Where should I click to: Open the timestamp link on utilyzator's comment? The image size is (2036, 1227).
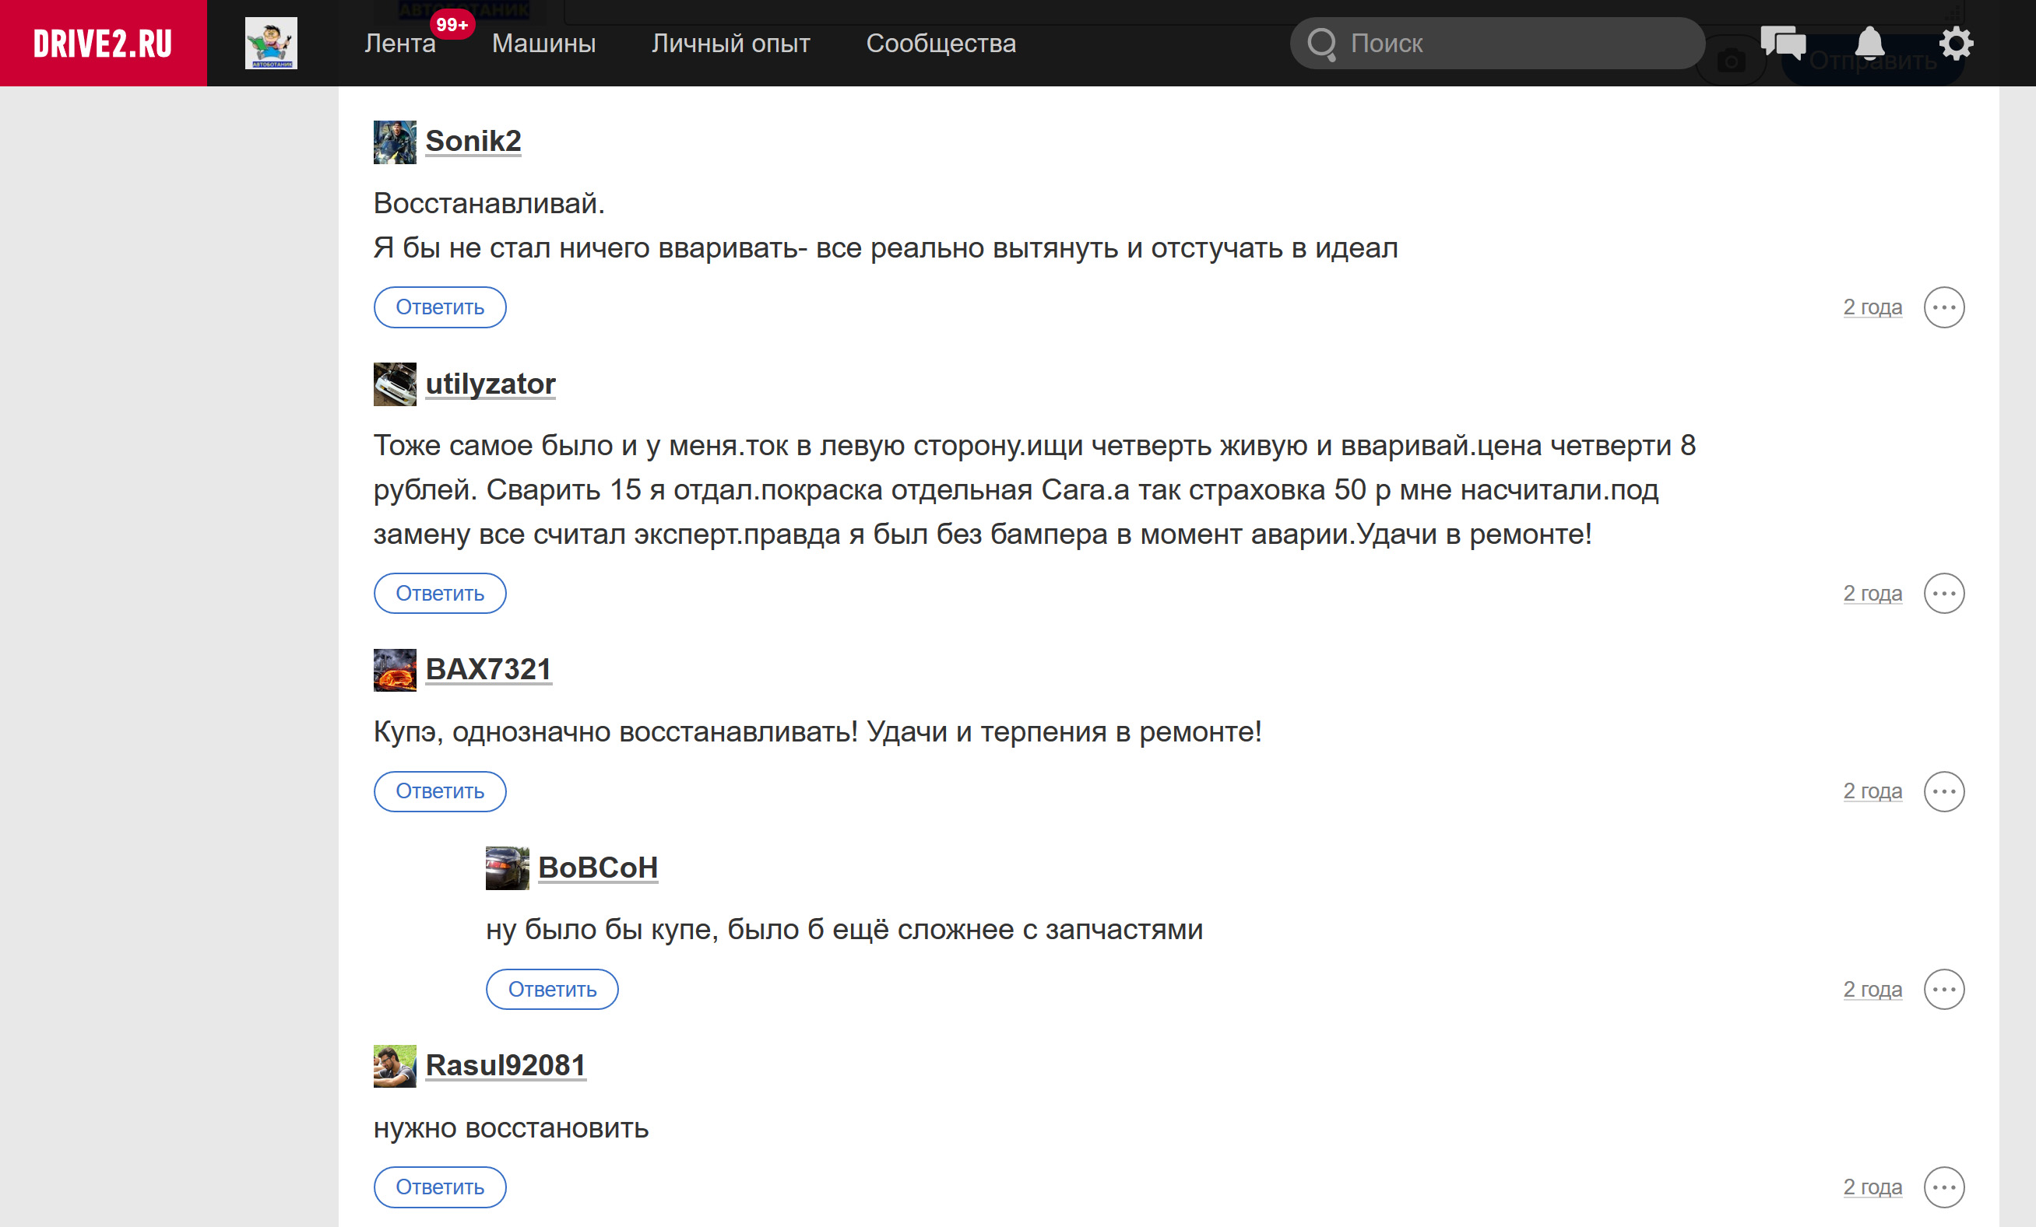coord(1872,593)
